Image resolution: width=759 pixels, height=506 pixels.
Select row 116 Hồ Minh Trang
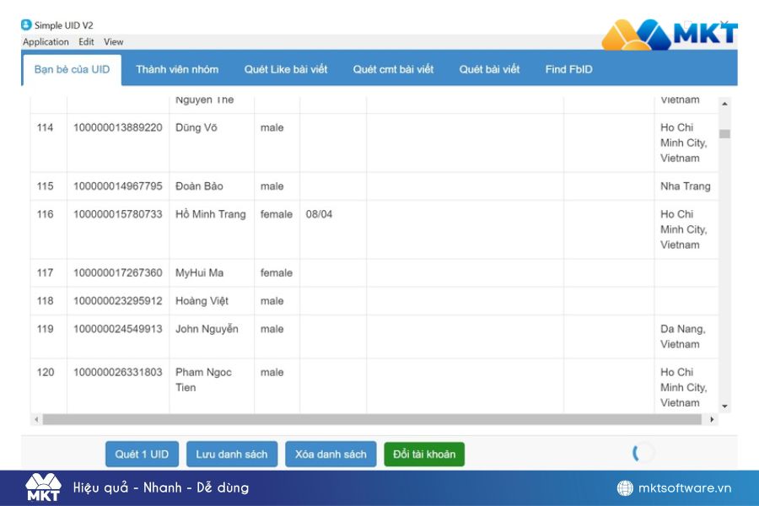tap(210, 214)
